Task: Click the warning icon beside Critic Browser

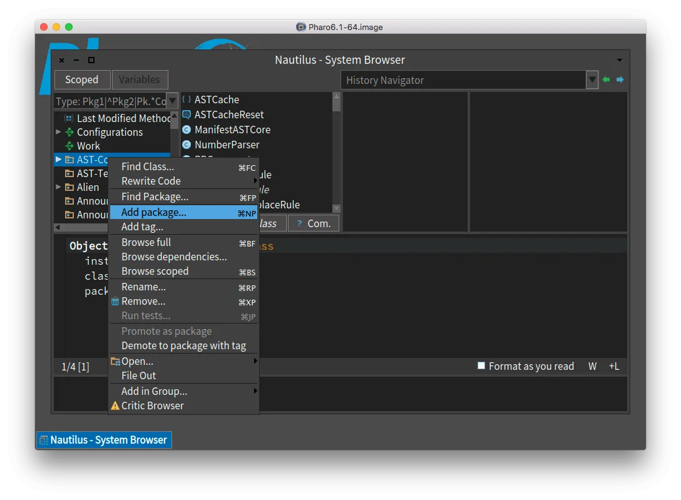Action: 115,406
